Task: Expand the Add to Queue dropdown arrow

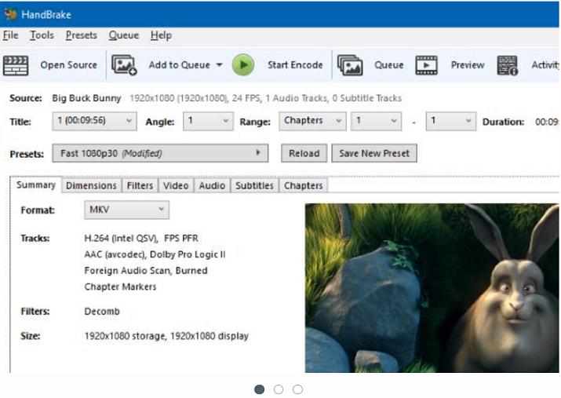Action: [220, 65]
